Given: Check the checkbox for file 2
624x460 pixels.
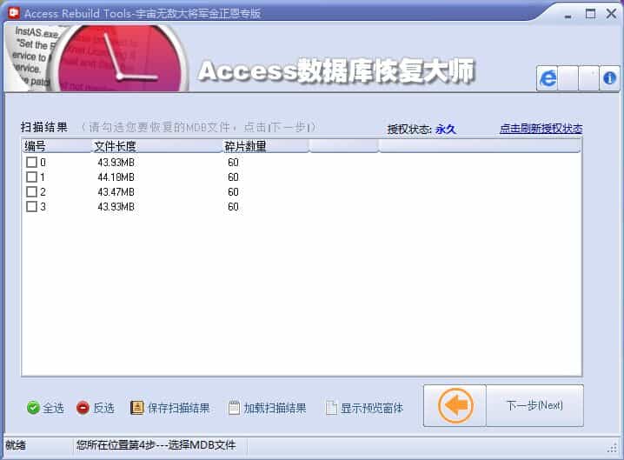Looking at the screenshot, I should click(31, 191).
